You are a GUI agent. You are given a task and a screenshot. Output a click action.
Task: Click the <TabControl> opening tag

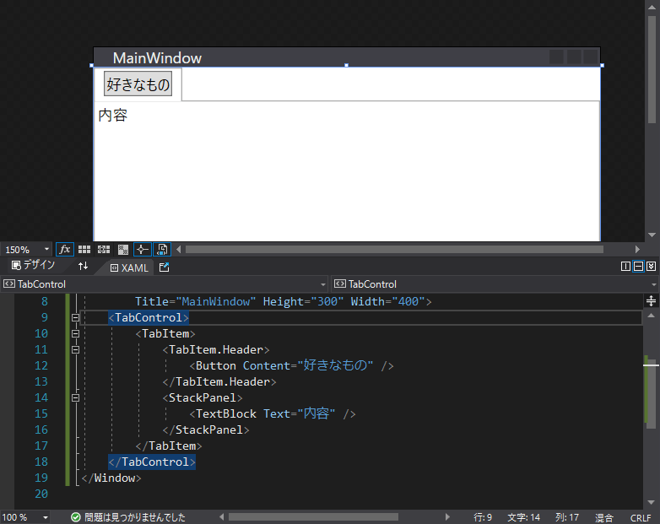point(149,318)
